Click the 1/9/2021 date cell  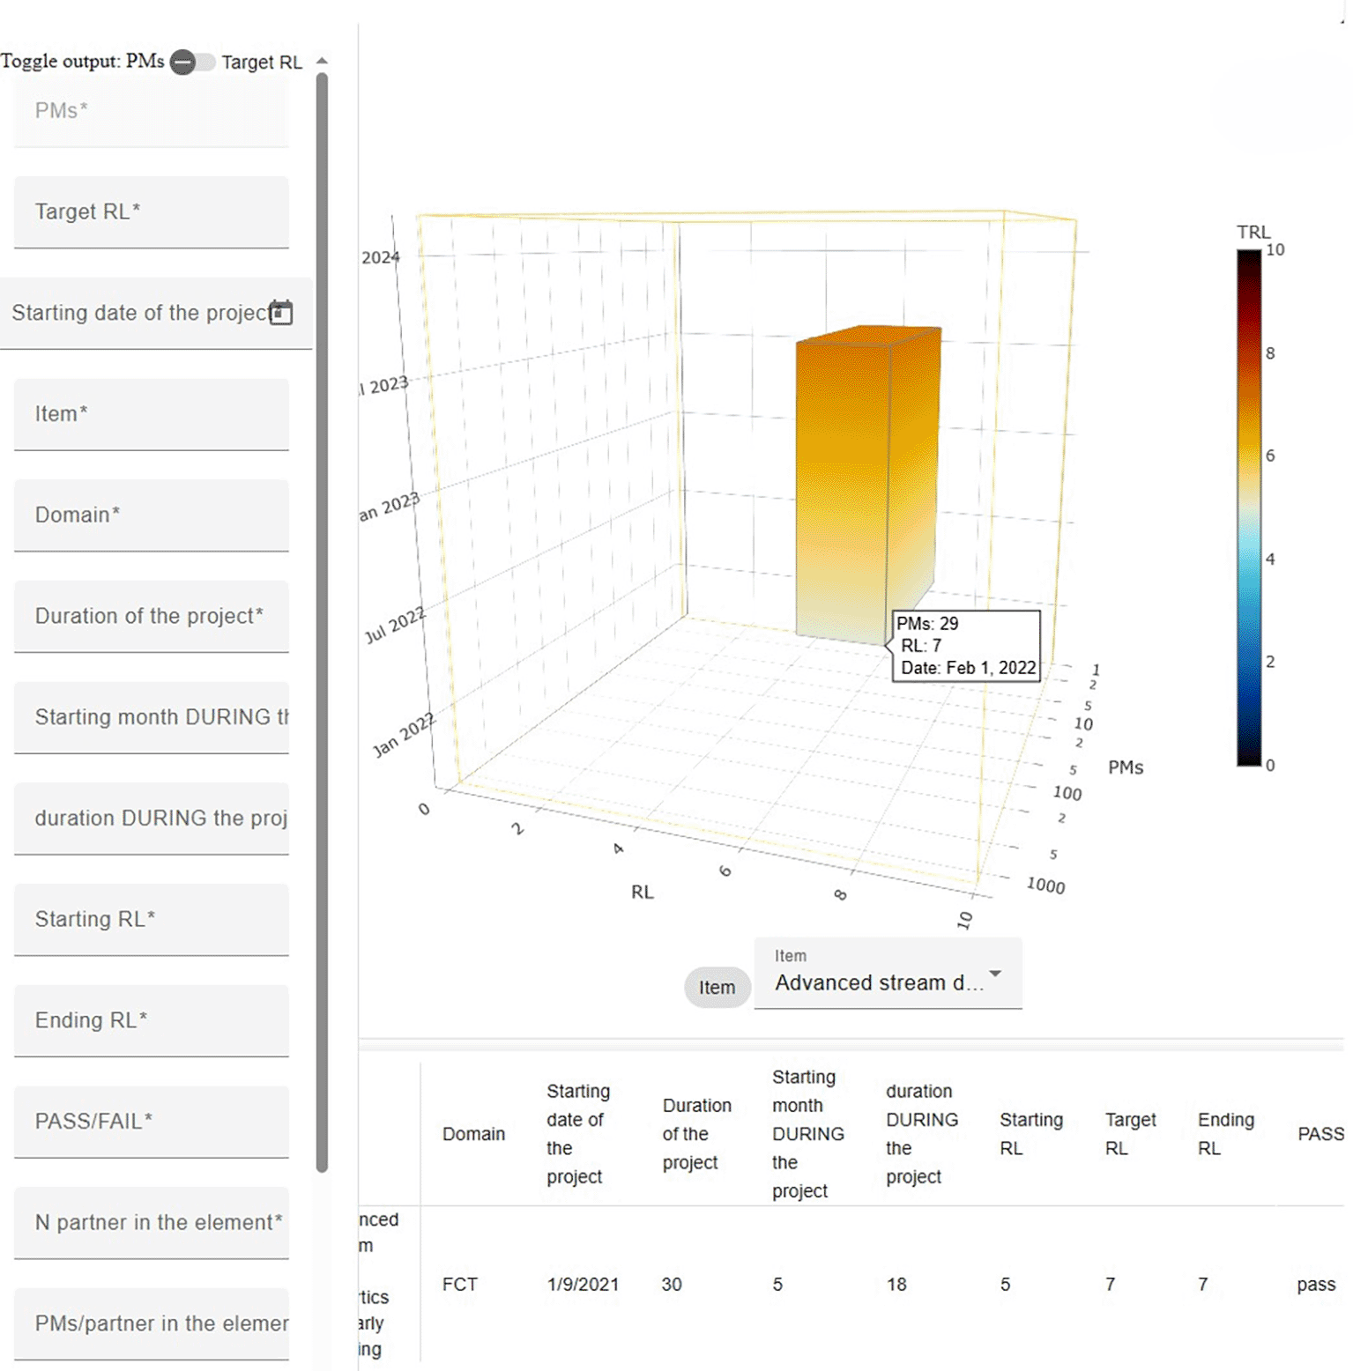(583, 1285)
